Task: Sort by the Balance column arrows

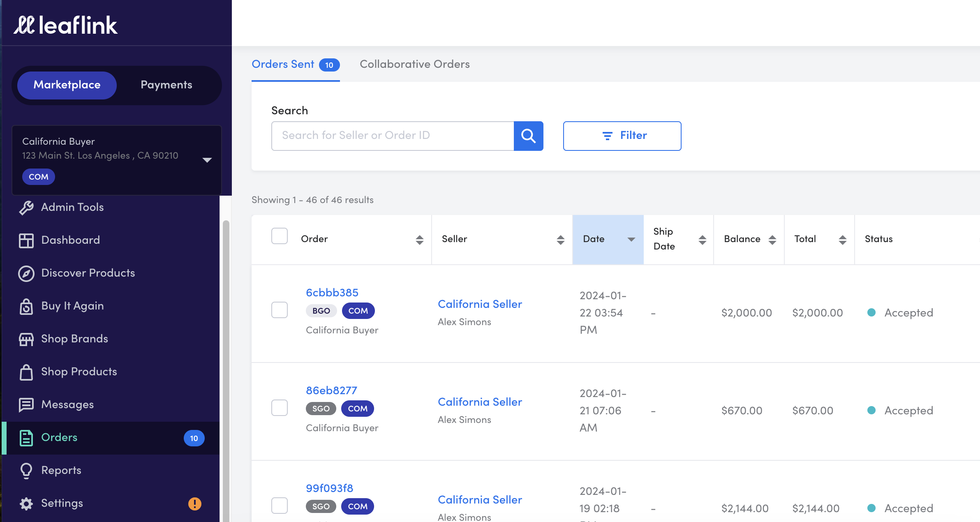Action: click(x=772, y=240)
